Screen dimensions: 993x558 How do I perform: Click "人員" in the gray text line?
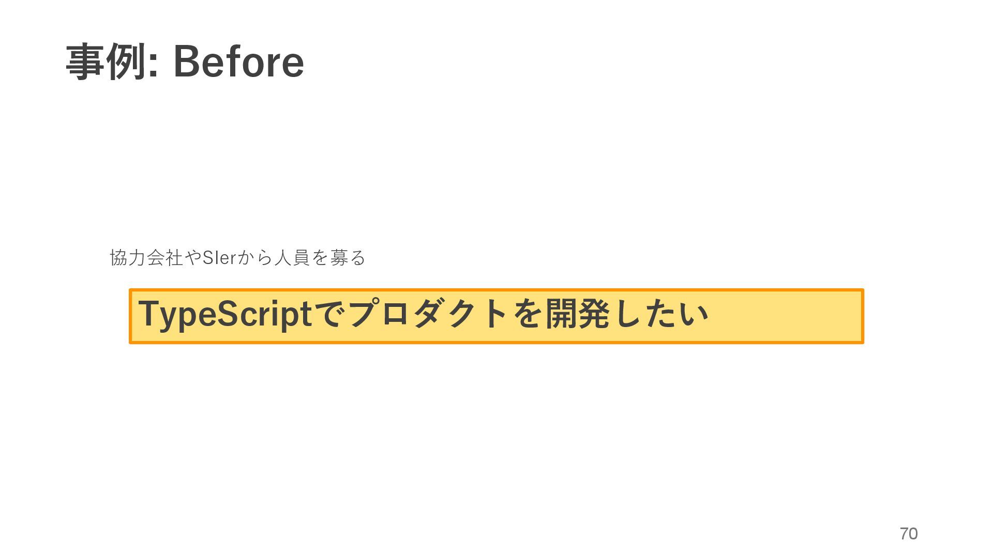point(292,257)
